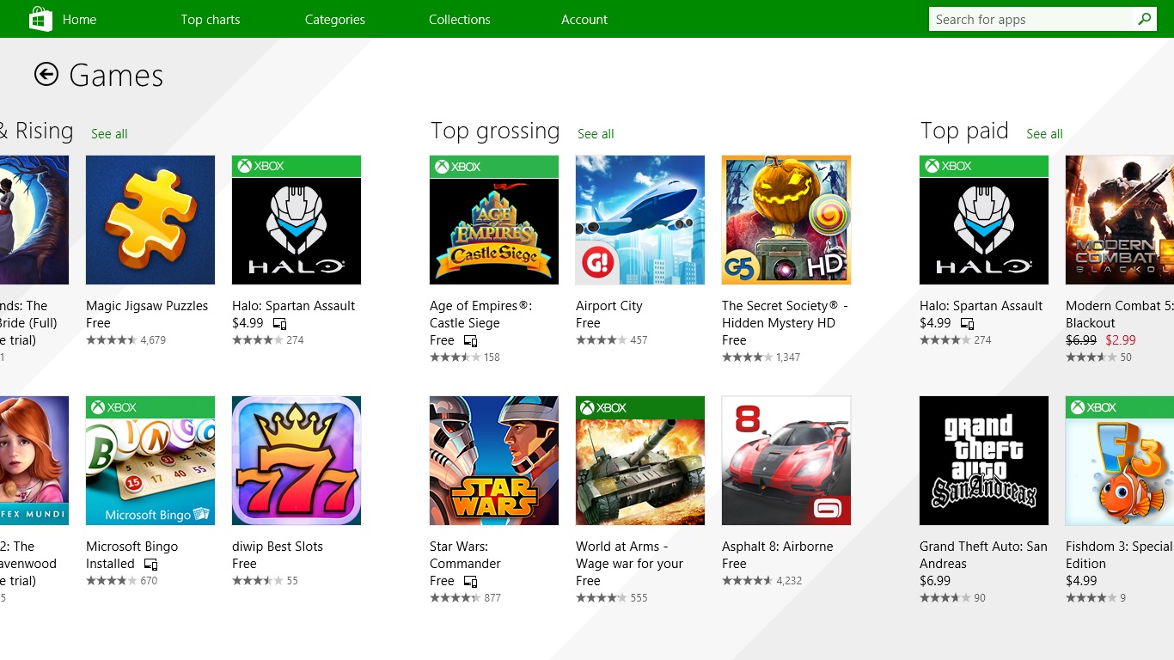Image resolution: width=1174 pixels, height=660 pixels.
Task: Click the Airport City title text
Action: tap(609, 306)
